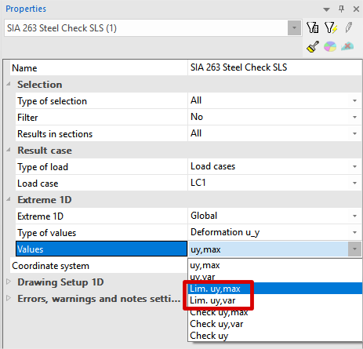Choose Check uy,max from the list
This screenshot has height=349, width=363.
pos(275,312)
